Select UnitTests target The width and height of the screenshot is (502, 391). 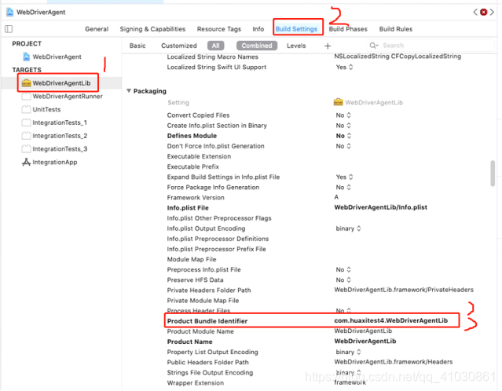46,109
